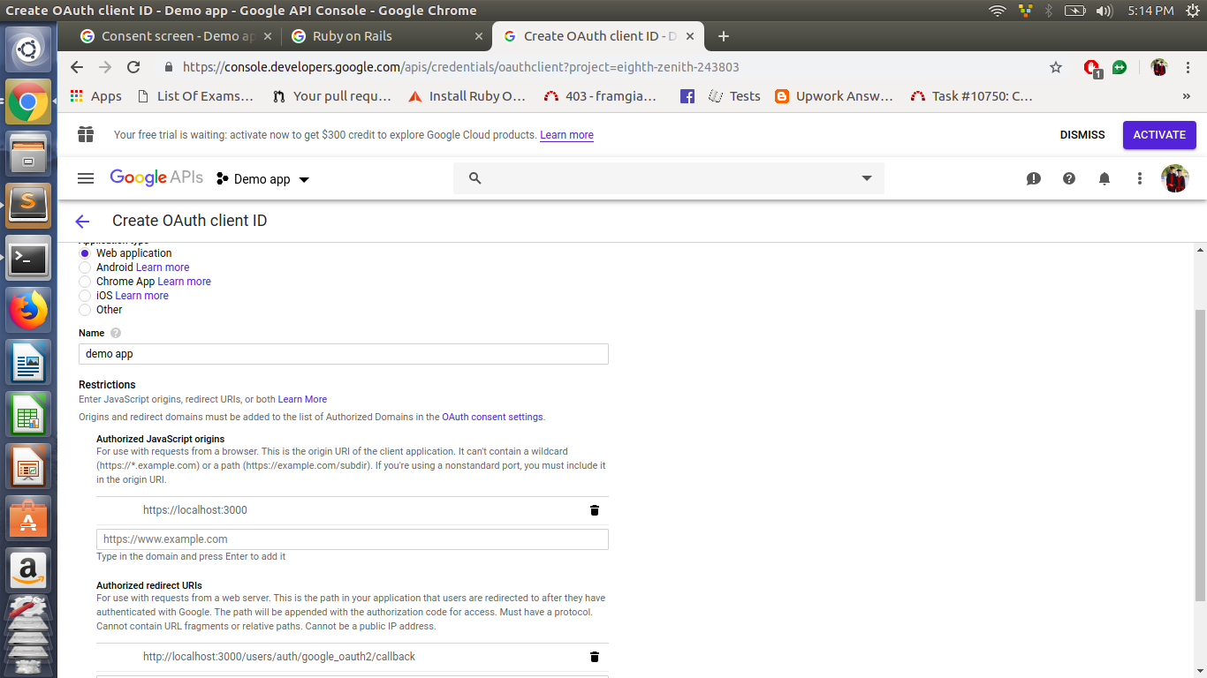The image size is (1207, 678).
Task: Open the Wi-Fi network indicator
Action: [x=998, y=11]
